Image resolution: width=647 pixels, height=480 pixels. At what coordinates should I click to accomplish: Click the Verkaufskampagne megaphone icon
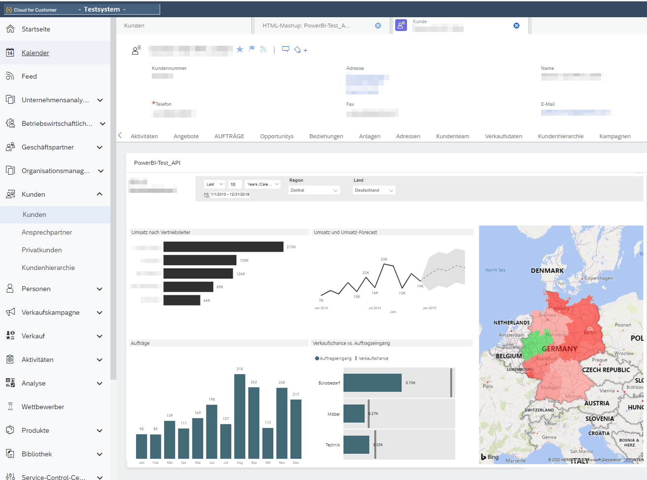(10, 312)
